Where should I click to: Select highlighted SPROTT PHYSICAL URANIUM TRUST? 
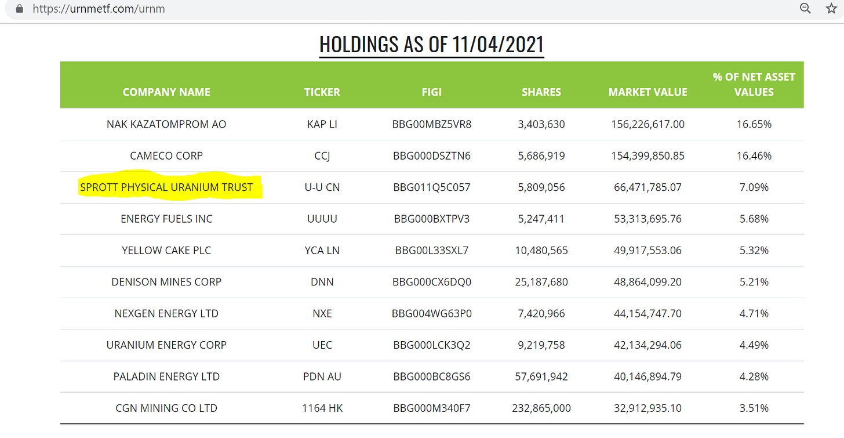[x=166, y=187]
